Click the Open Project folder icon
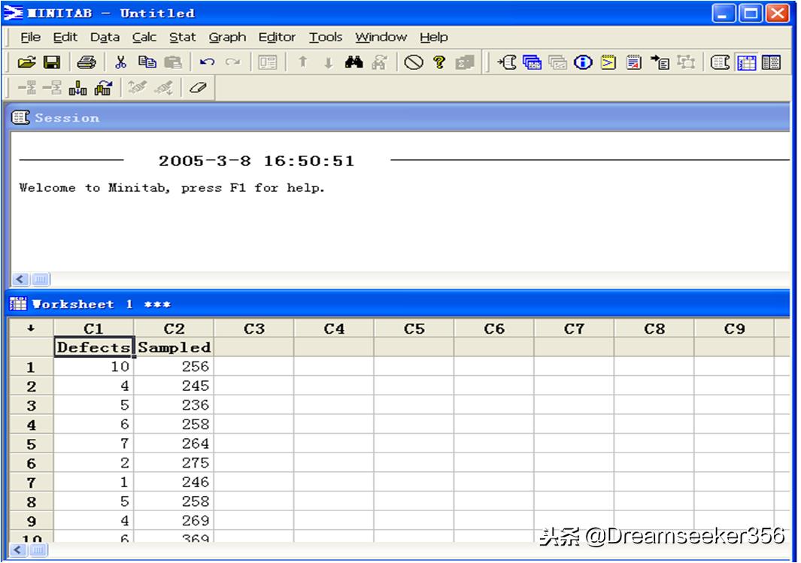Screen dimensions: 801x563 (x=26, y=62)
